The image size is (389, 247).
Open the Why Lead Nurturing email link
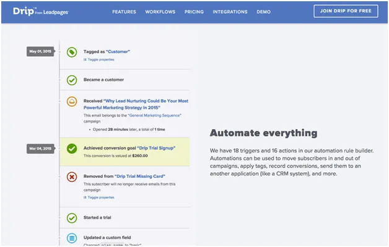click(136, 104)
